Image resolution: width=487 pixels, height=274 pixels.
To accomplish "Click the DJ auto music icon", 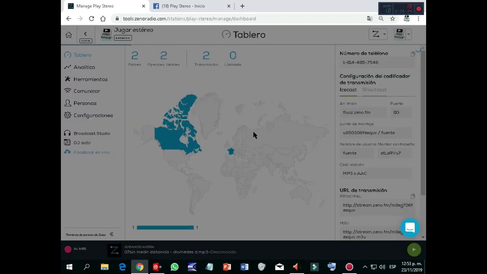I will pyautogui.click(x=67, y=142).
